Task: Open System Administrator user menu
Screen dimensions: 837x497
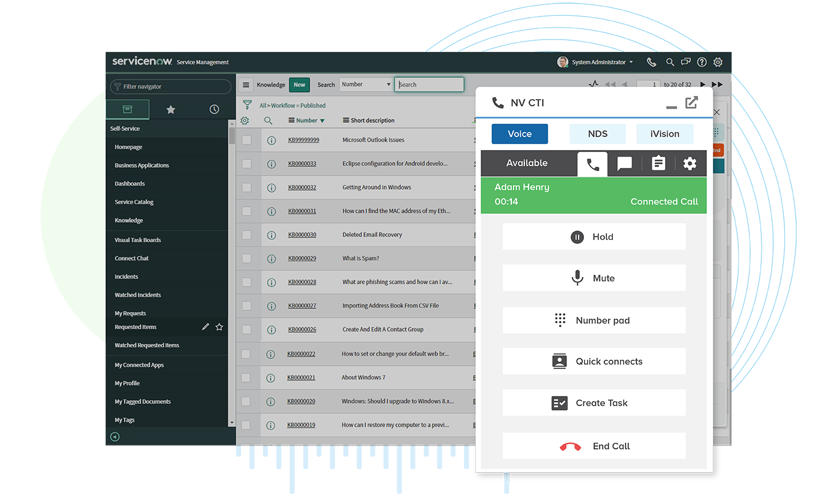Action: click(x=596, y=62)
